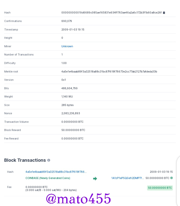
Task: Click info icon beside Block Transactions heading
Action: pyautogui.click(x=49, y=160)
